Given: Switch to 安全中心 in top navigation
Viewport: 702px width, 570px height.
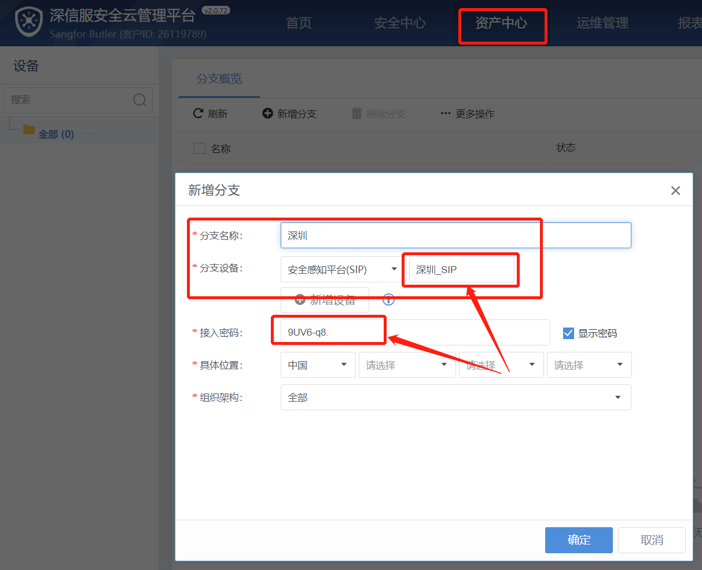Looking at the screenshot, I should pos(399,23).
